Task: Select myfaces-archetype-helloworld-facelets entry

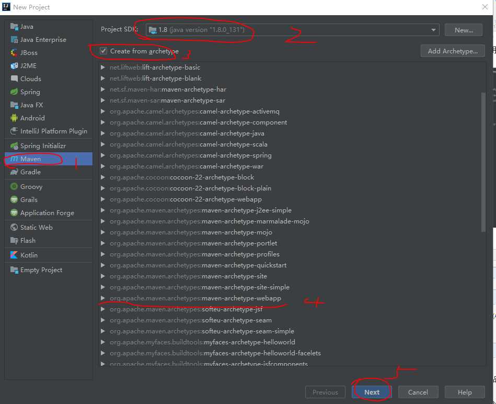Action: [215, 353]
